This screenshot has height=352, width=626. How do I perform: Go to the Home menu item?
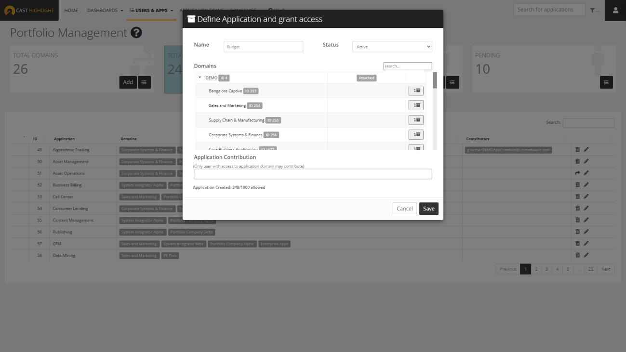[71, 11]
